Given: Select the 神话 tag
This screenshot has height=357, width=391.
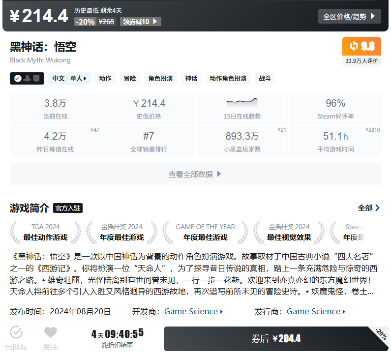Looking at the screenshot, I should pos(191,79).
